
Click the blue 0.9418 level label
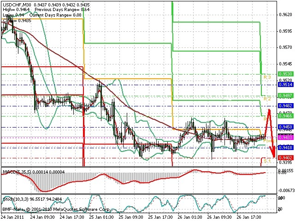(286, 147)
